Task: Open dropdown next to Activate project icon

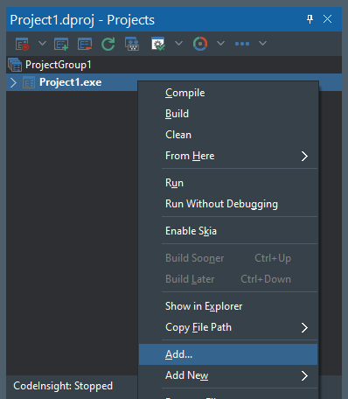Action: [x=42, y=44]
